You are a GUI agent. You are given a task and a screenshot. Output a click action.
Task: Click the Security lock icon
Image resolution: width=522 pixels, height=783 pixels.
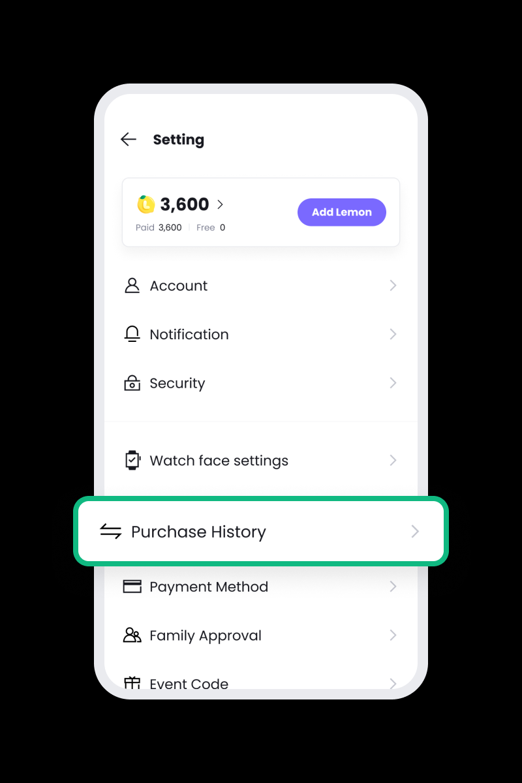coord(132,383)
